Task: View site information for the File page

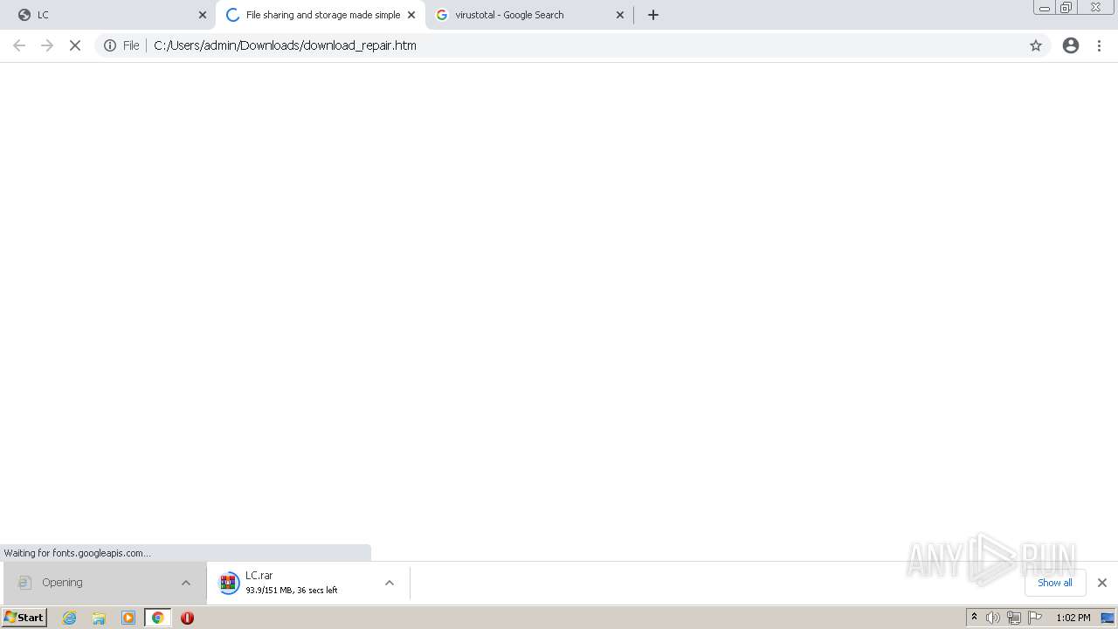Action: click(x=121, y=45)
